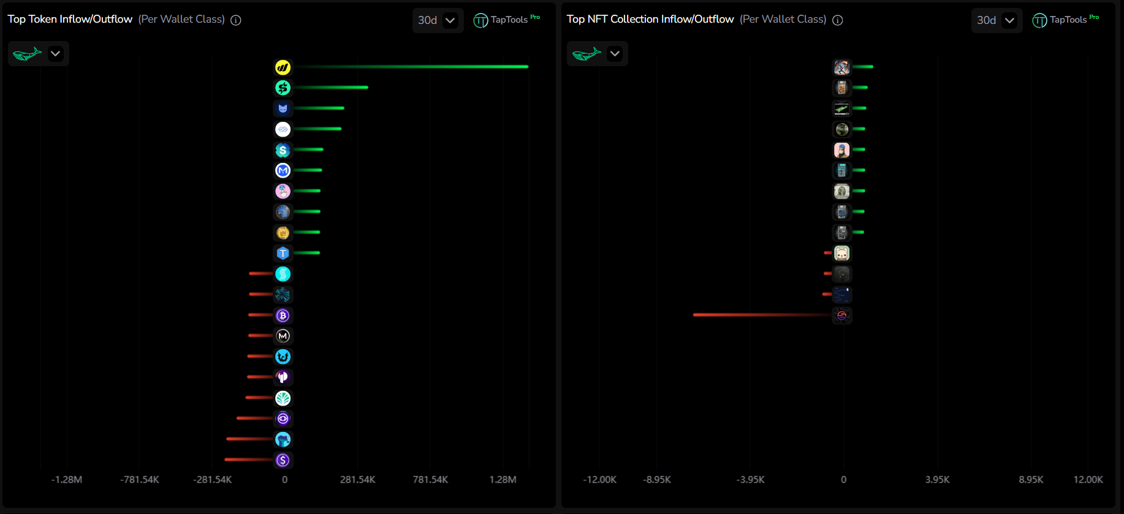Click the yellow token icon with the longest inflow bar
Viewport: 1124px width, 514px height.
[283, 67]
